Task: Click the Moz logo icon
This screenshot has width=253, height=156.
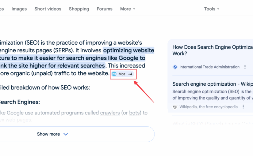Action: click(114, 74)
